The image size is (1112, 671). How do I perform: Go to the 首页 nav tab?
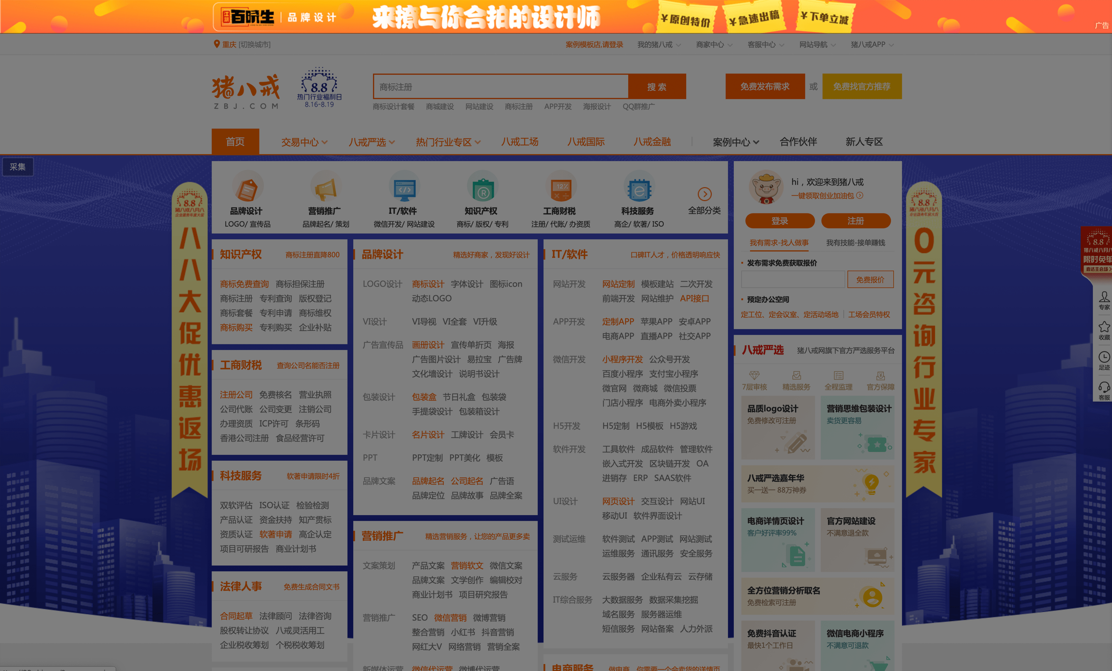pyautogui.click(x=235, y=142)
